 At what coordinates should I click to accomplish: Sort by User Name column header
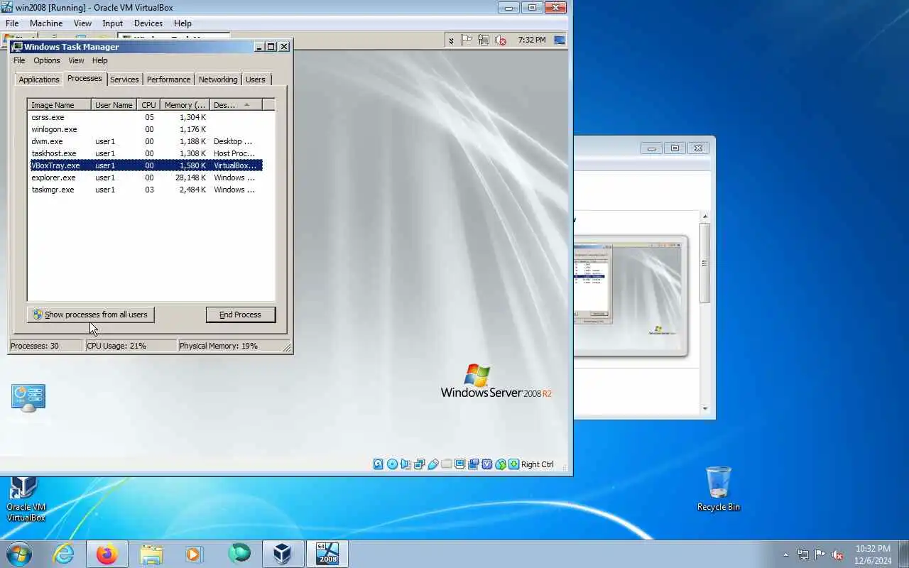pos(114,105)
